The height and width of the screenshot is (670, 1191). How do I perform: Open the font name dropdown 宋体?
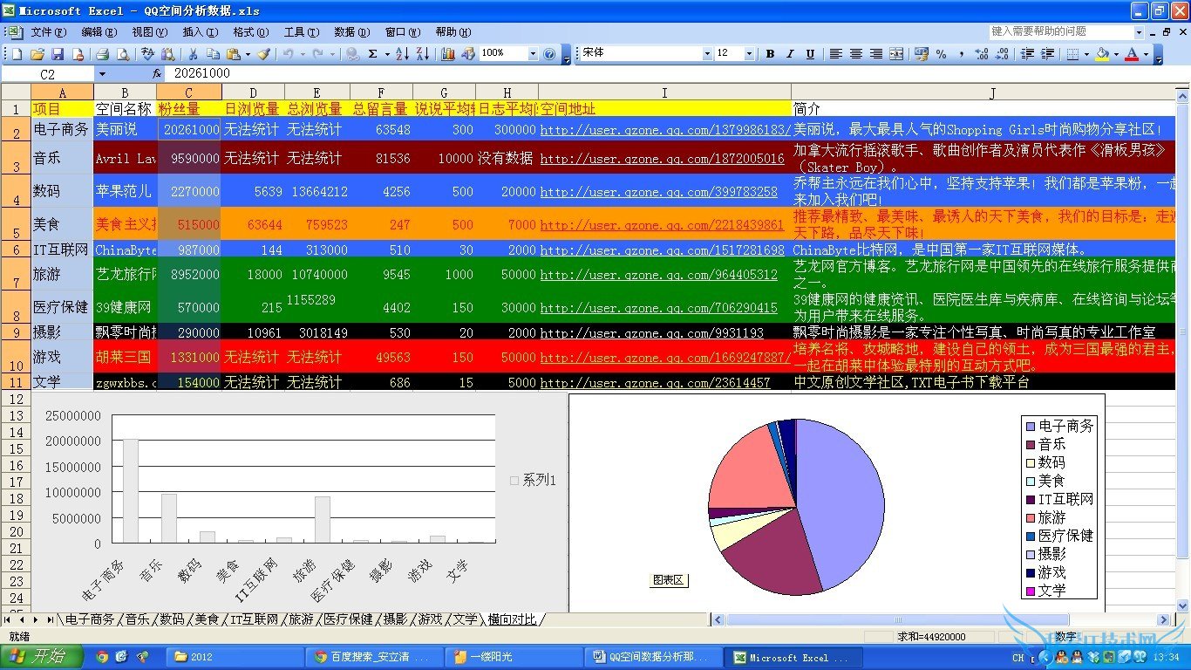(x=707, y=54)
